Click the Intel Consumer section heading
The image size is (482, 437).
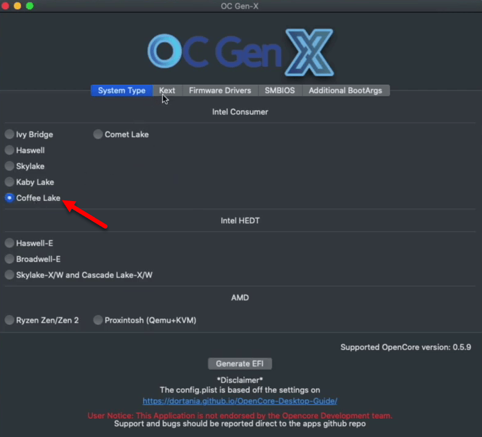click(240, 112)
